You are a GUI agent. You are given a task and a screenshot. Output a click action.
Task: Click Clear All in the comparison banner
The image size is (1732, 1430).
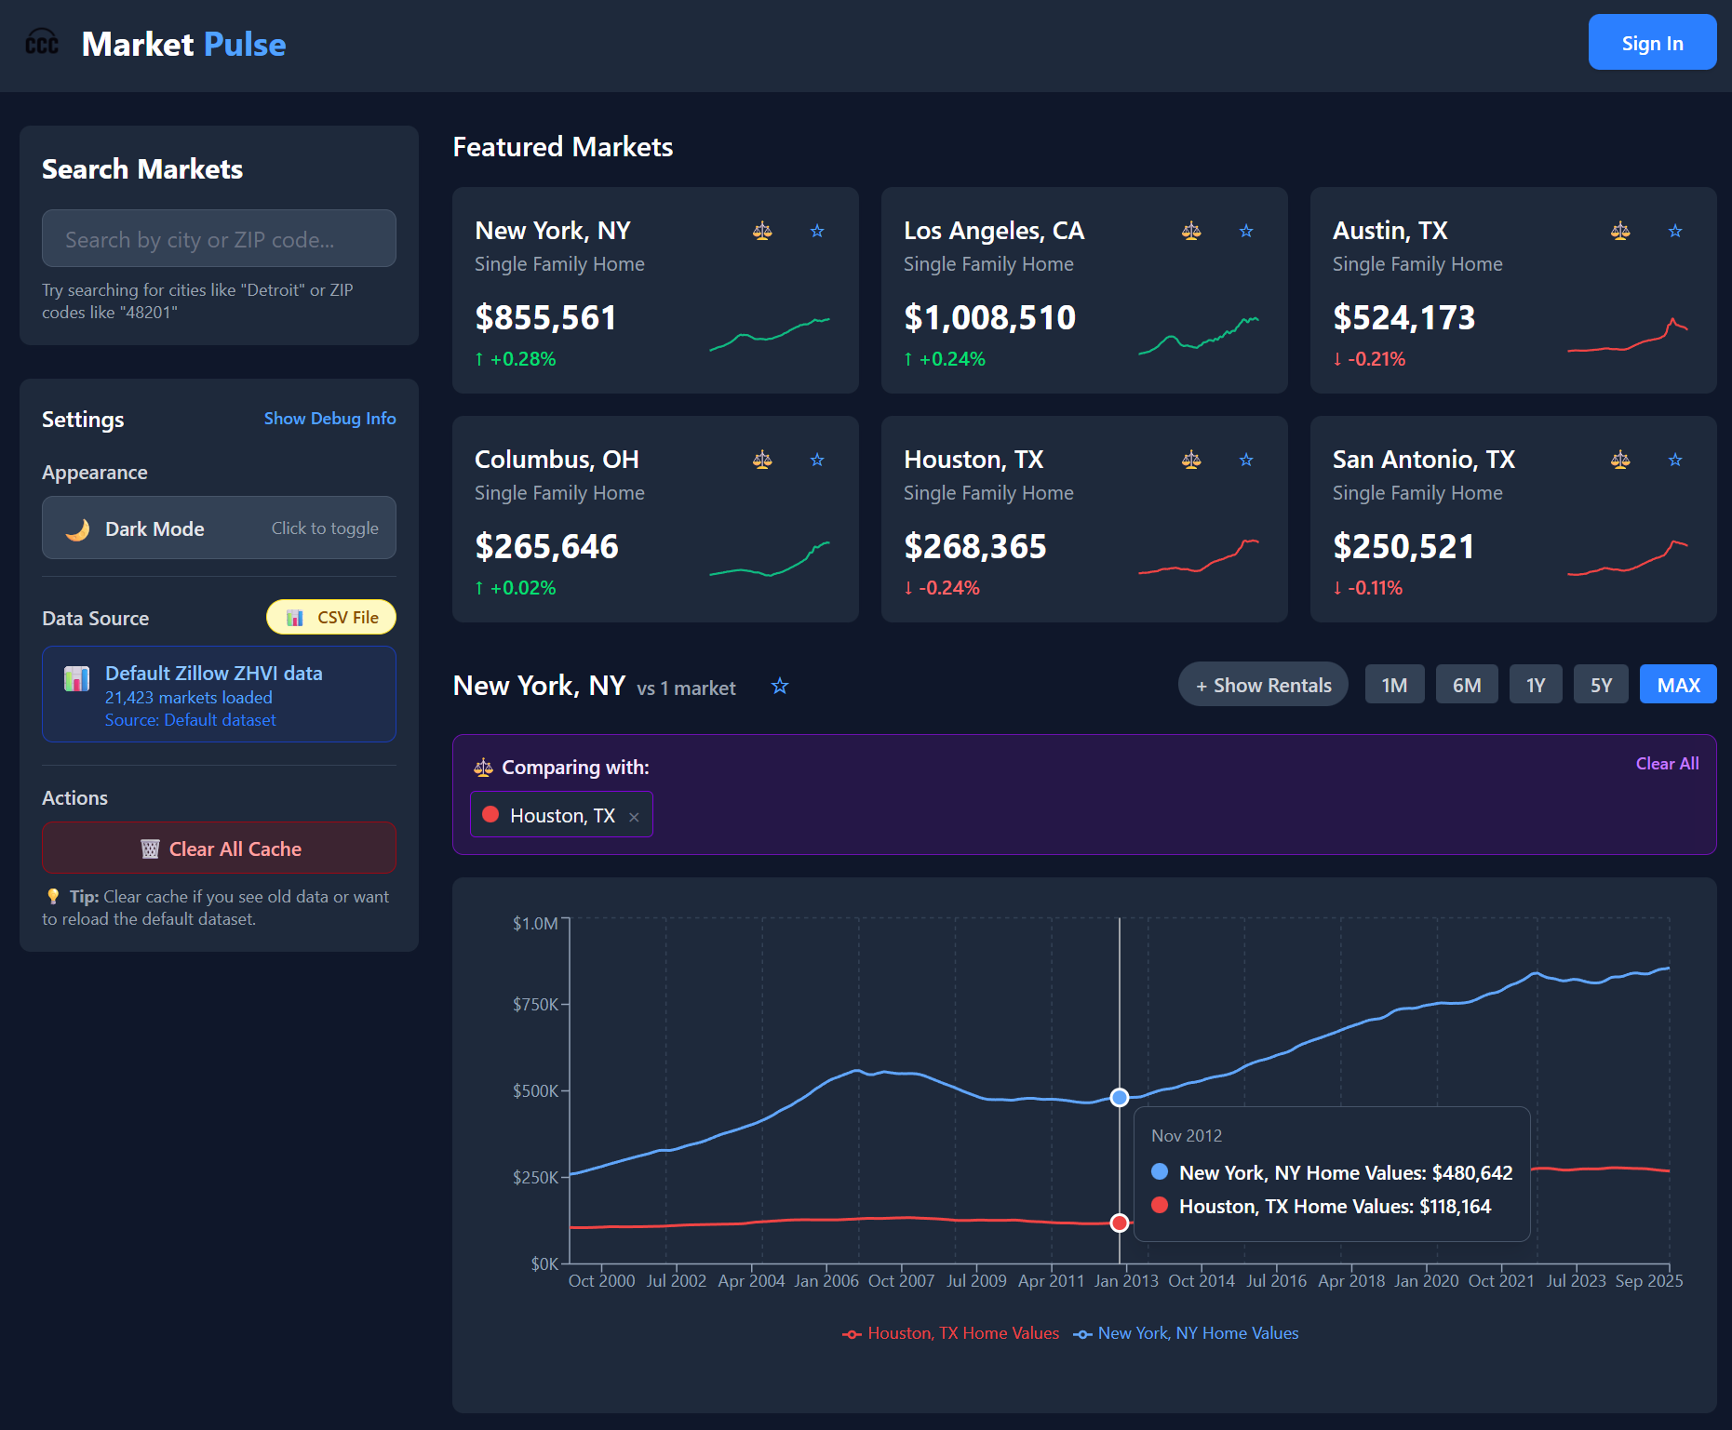click(x=1666, y=763)
